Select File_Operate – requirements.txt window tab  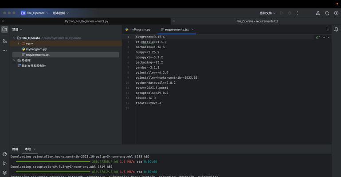257,21
